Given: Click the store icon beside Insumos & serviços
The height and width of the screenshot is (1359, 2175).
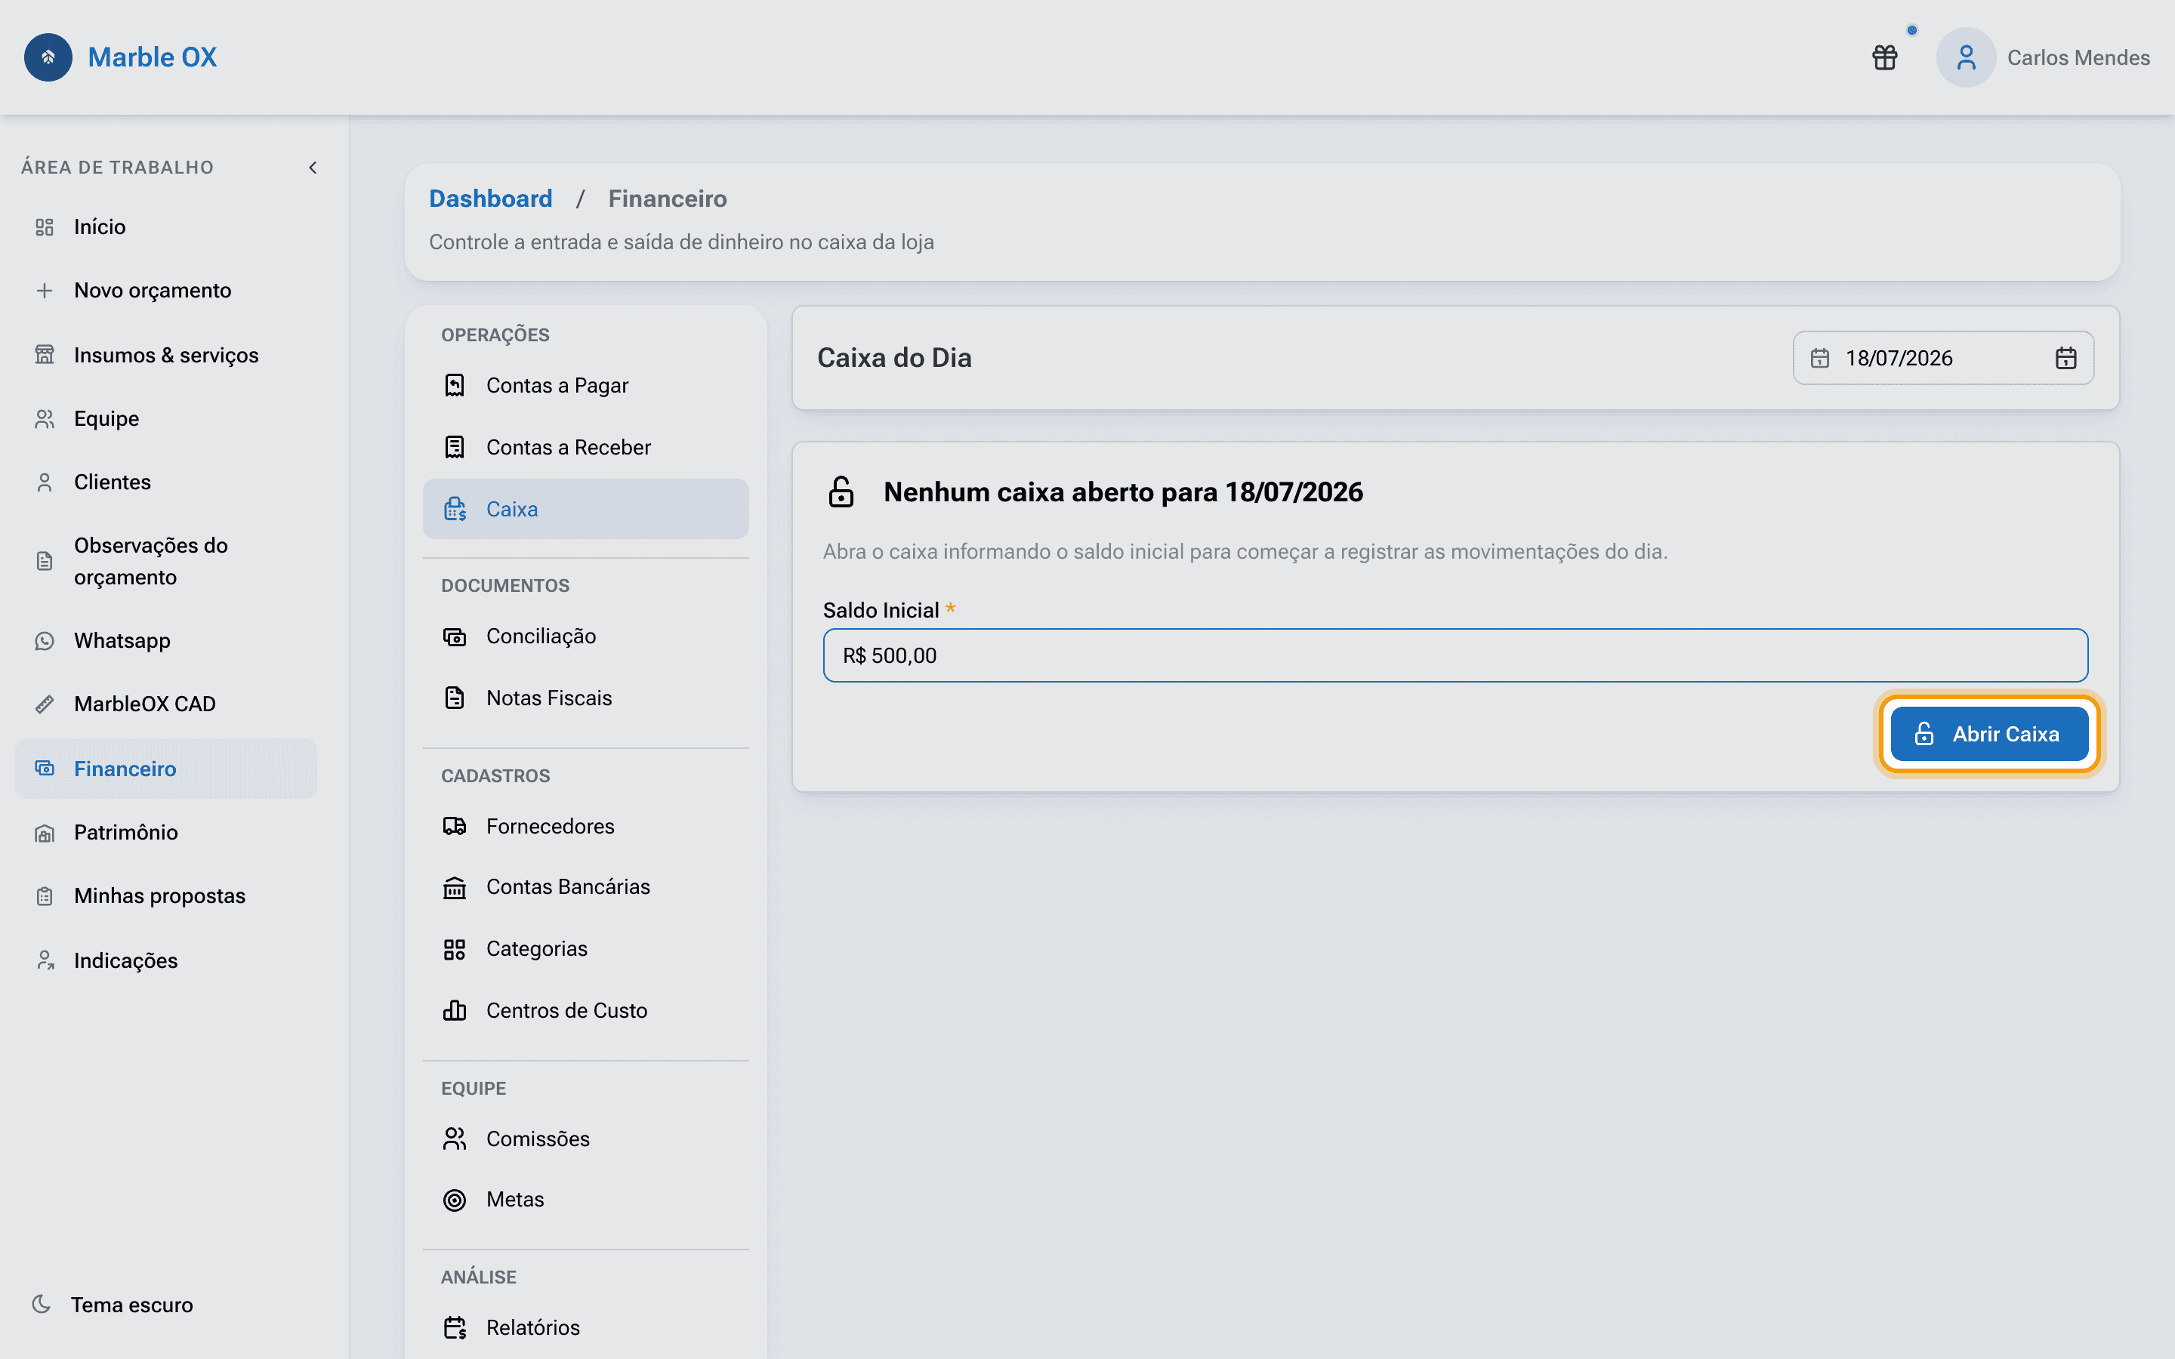Looking at the screenshot, I should (45, 355).
